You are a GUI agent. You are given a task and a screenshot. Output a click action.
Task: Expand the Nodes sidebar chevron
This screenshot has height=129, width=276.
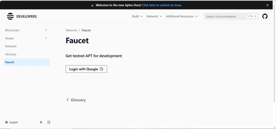click(x=46, y=38)
